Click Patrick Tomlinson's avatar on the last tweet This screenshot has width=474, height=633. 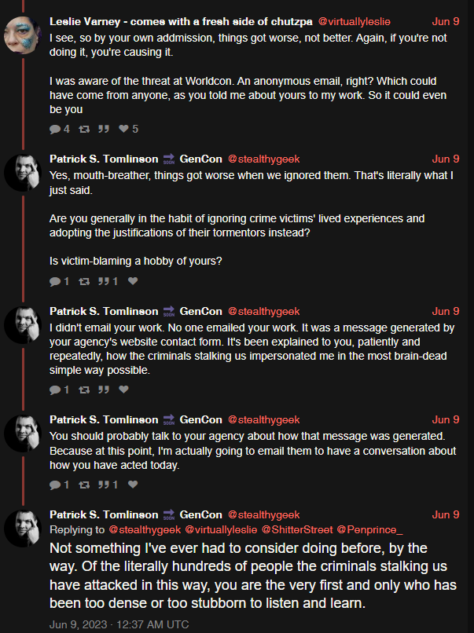23,529
